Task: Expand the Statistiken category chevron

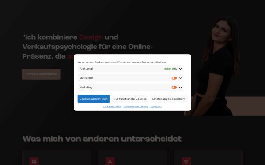Action: 180,78
